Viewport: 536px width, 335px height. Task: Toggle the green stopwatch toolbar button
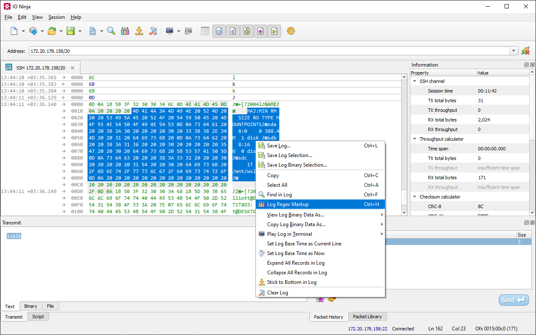click(x=247, y=31)
